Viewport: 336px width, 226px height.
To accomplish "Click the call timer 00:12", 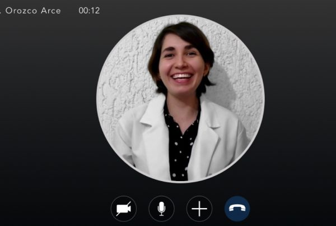I will (89, 11).
